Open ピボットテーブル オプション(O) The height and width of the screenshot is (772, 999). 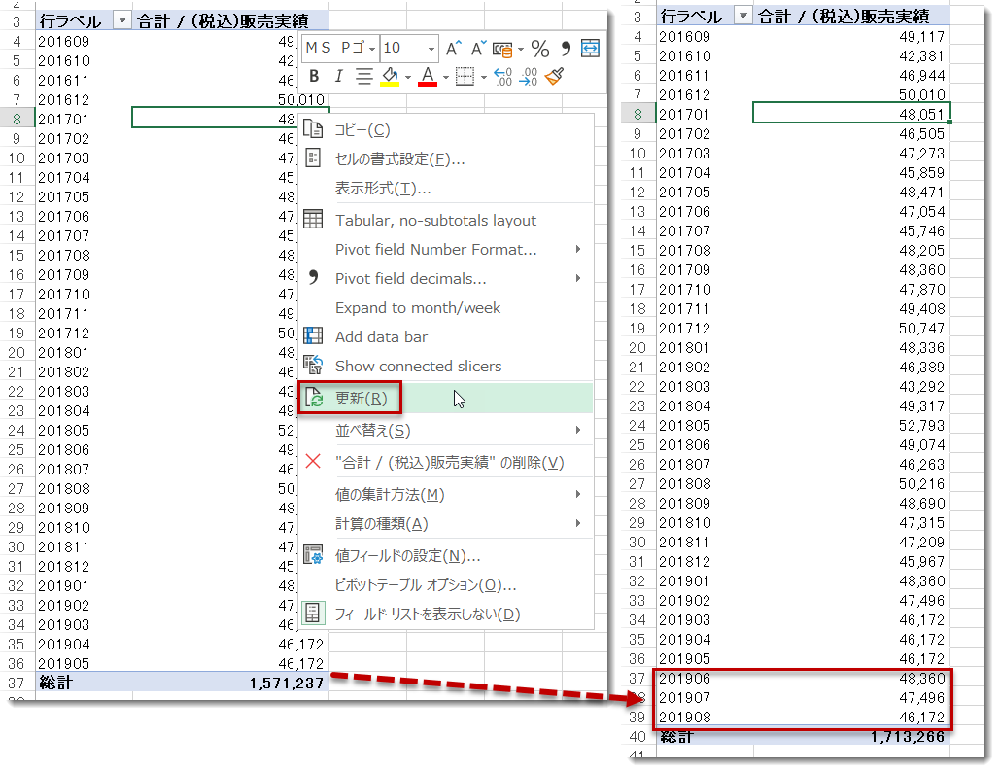pyautogui.click(x=446, y=584)
